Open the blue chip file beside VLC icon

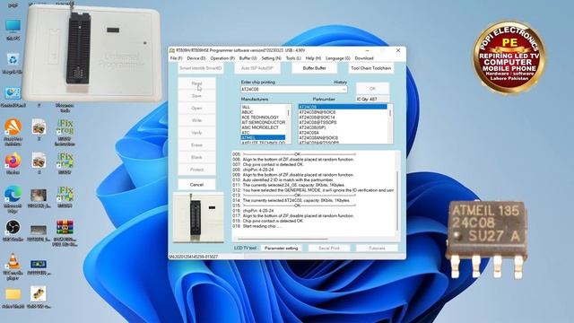coord(39,264)
